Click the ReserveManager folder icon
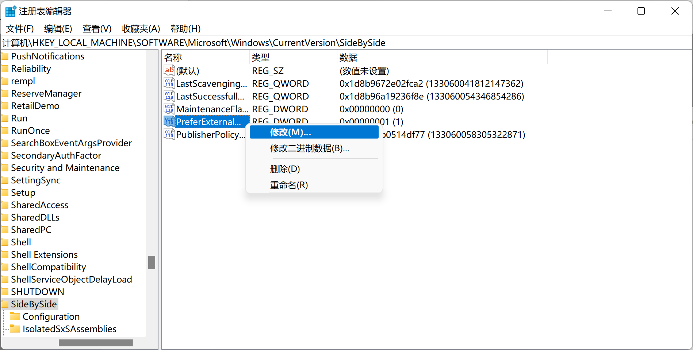 coord(5,93)
